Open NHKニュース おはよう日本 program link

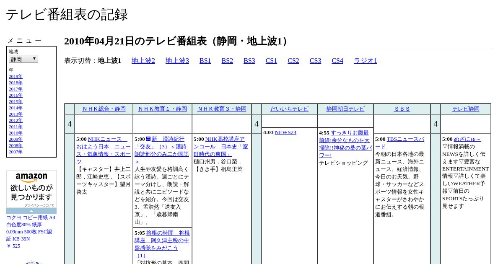click(x=104, y=150)
